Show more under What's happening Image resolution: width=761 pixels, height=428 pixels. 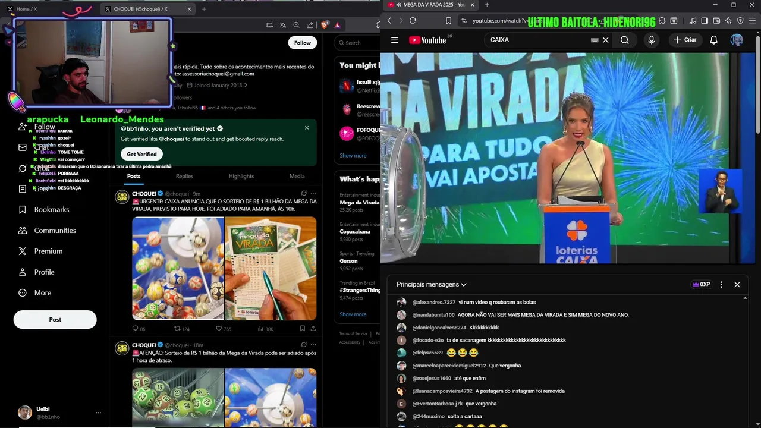[x=353, y=314]
